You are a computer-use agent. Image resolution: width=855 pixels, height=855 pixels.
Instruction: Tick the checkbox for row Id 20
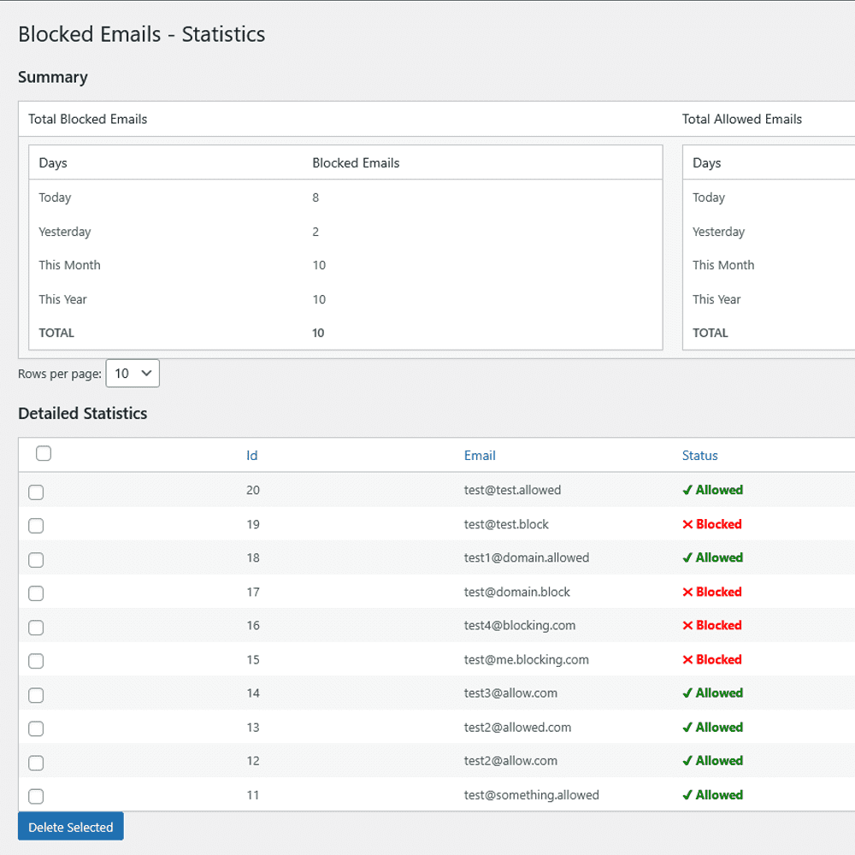(36, 492)
